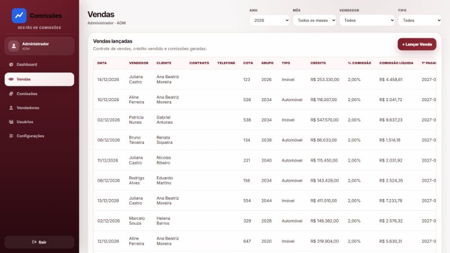This screenshot has height=253, width=450.
Task: Click the date 10/12/2026
Action: pos(108,100)
